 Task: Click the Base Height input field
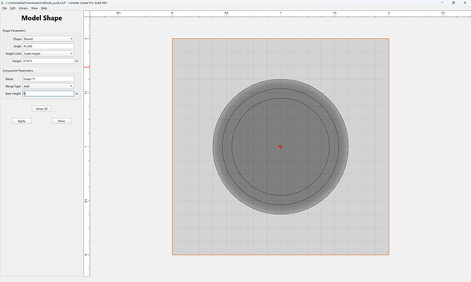pos(48,93)
